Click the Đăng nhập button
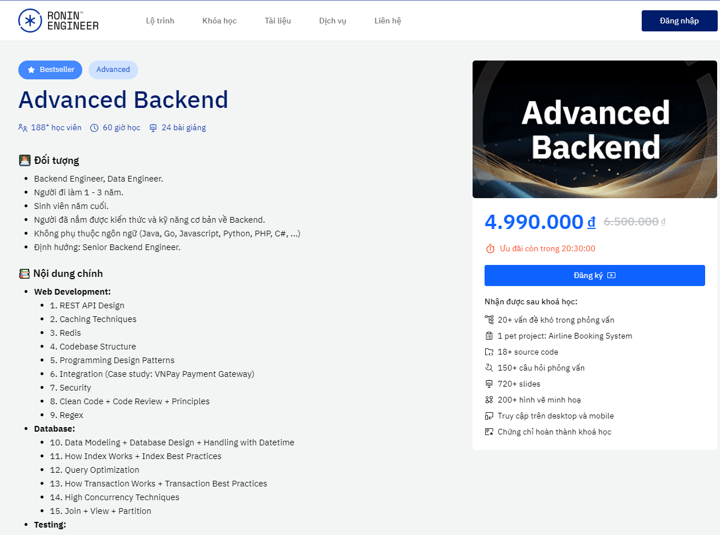Screen dimensions: 720x535 pos(679,21)
